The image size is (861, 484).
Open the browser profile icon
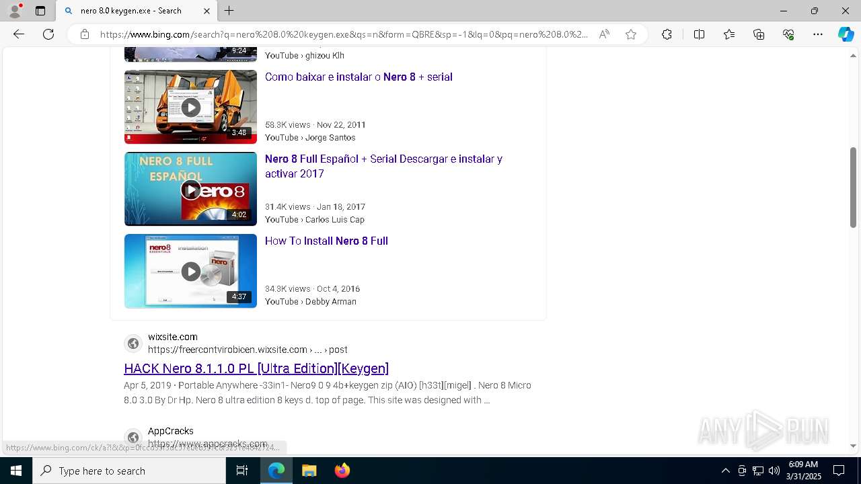[14, 11]
